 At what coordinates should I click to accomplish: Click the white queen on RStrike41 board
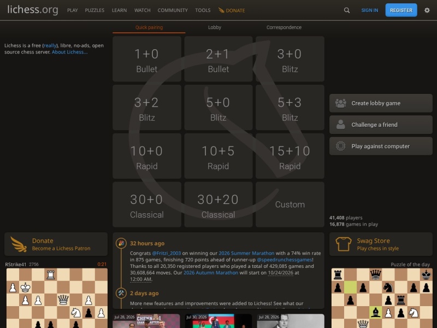pyautogui.click(x=63, y=300)
